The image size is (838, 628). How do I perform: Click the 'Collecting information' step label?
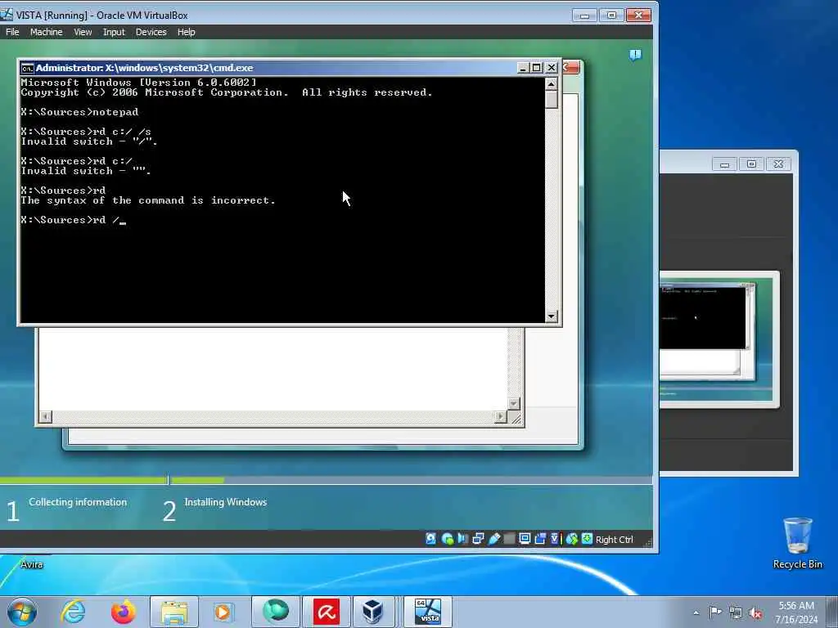tap(78, 502)
